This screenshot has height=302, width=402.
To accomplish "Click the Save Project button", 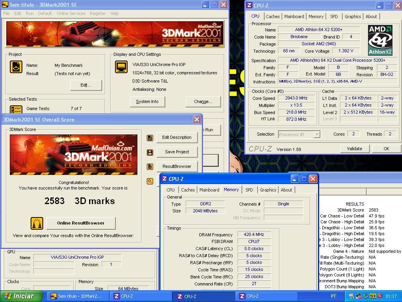I will (x=177, y=152).
